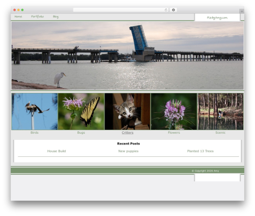Click the Flowers category link
Image resolution: width=255 pixels, height=216 pixels.
pyautogui.click(x=174, y=133)
